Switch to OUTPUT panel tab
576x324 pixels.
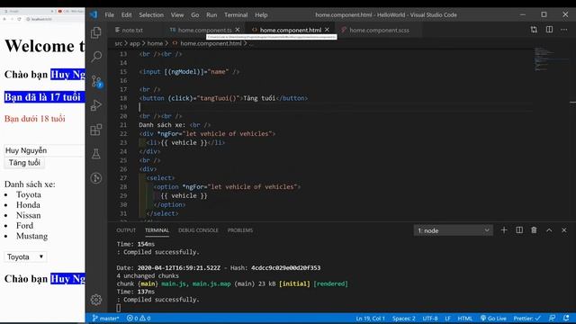(126, 230)
